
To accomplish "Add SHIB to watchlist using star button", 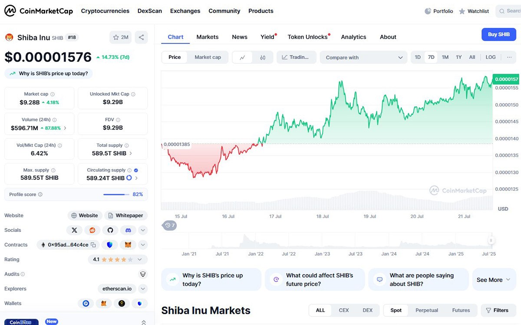I will [x=121, y=37].
